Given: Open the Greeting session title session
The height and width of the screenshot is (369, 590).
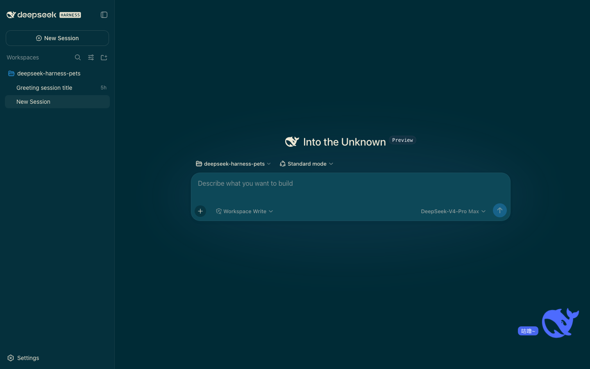Looking at the screenshot, I should (57, 88).
